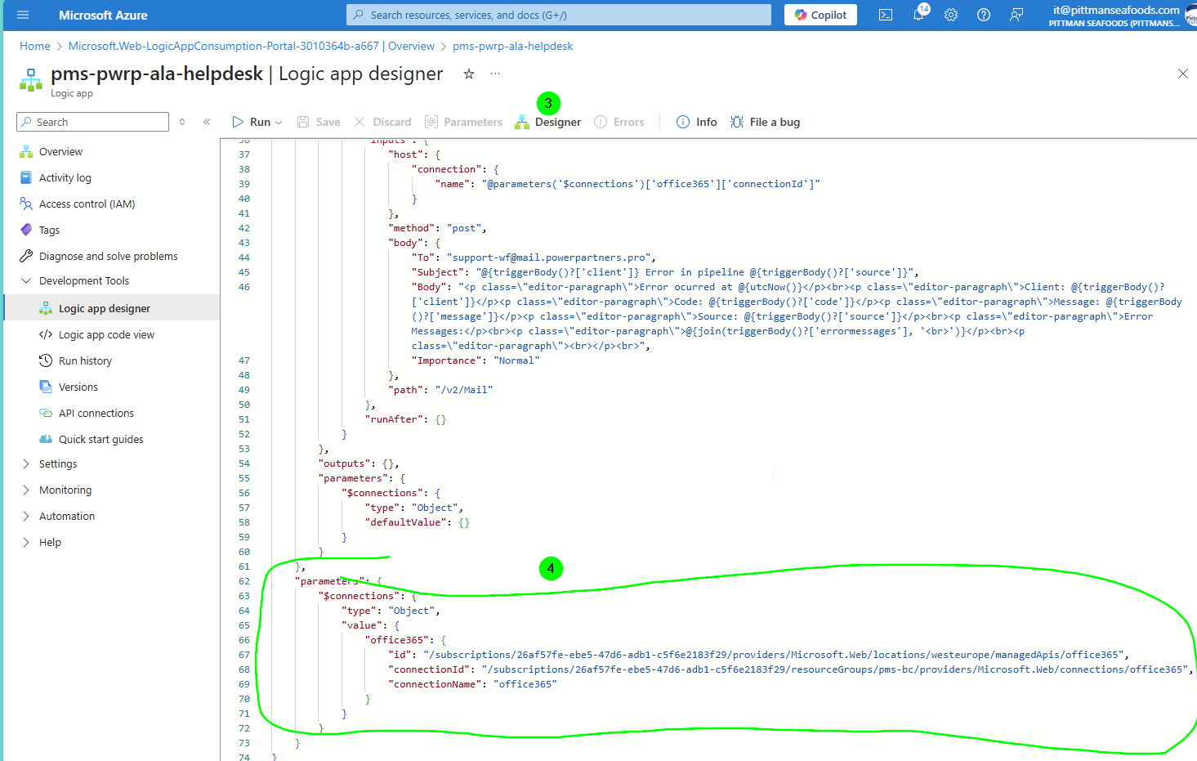
Task: Click the Run history clock icon
Action: pyautogui.click(x=46, y=360)
